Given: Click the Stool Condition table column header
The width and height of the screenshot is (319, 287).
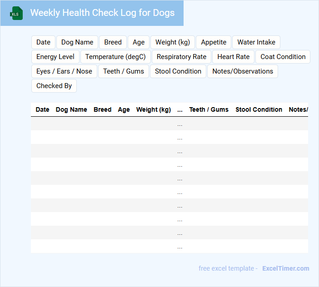Looking at the screenshot, I should [x=259, y=109].
